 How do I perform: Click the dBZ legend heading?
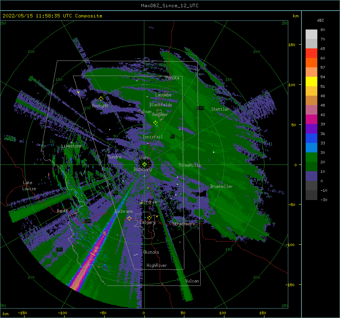point(320,20)
